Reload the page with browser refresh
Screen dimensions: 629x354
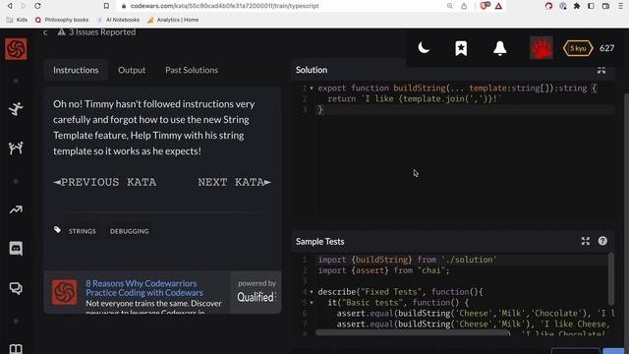click(x=37, y=6)
